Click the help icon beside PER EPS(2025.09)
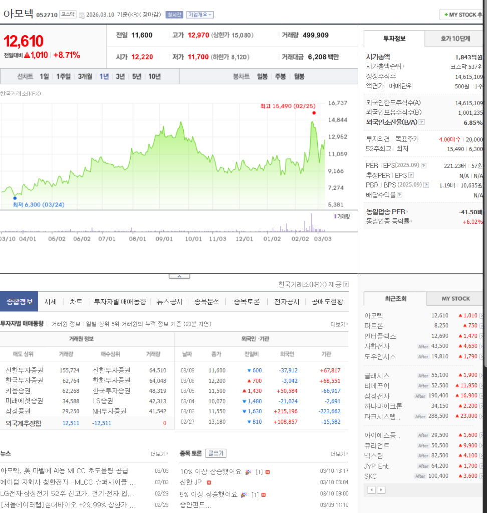The height and width of the screenshot is (513, 487). coord(424,166)
